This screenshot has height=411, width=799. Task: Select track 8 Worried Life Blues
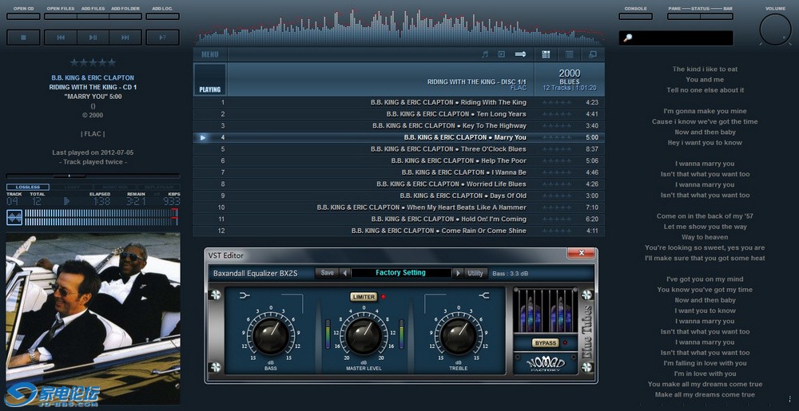click(399, 184)
